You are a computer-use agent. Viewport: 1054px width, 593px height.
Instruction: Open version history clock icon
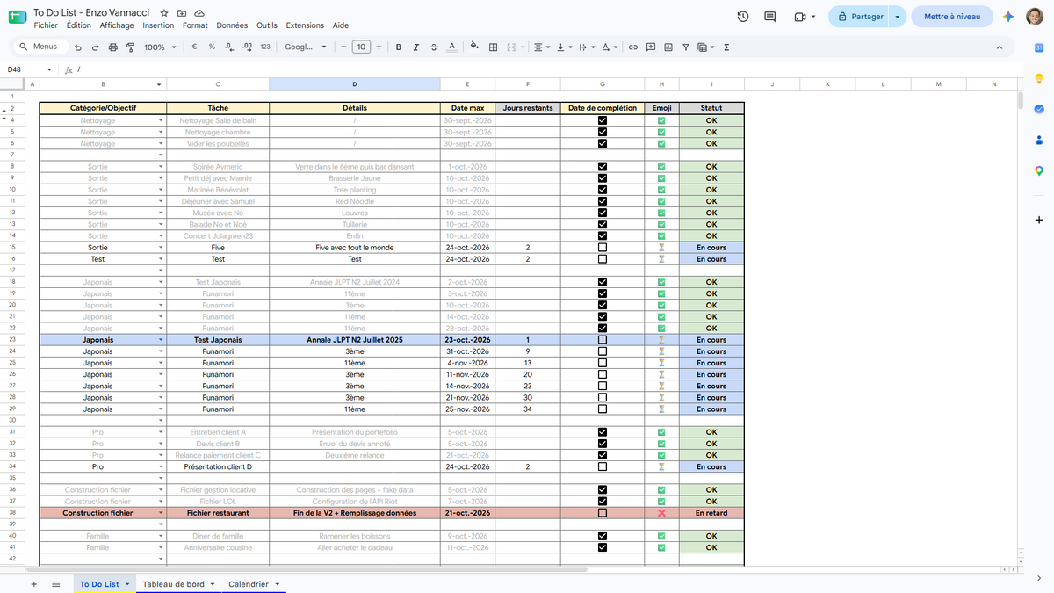pos(743,17)
